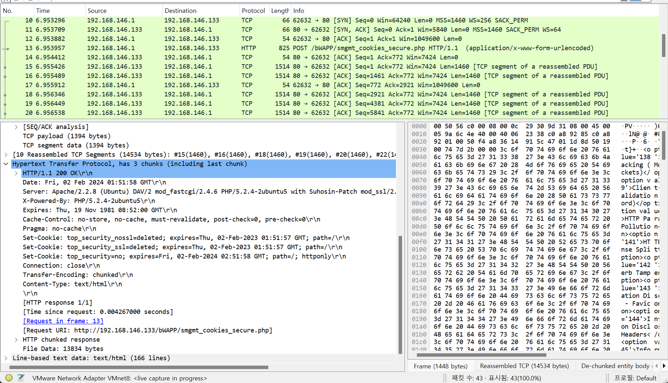The height and width of the screenshot is (383, 668).
Task: Sort packets by Protocol column
Action: click(254, 11)
